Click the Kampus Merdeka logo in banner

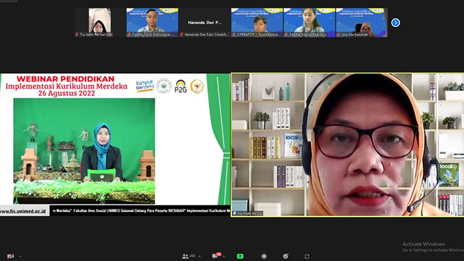[144, 85]
